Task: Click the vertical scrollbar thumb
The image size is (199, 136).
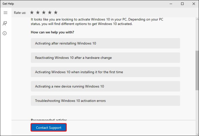Action: [197, 71]
